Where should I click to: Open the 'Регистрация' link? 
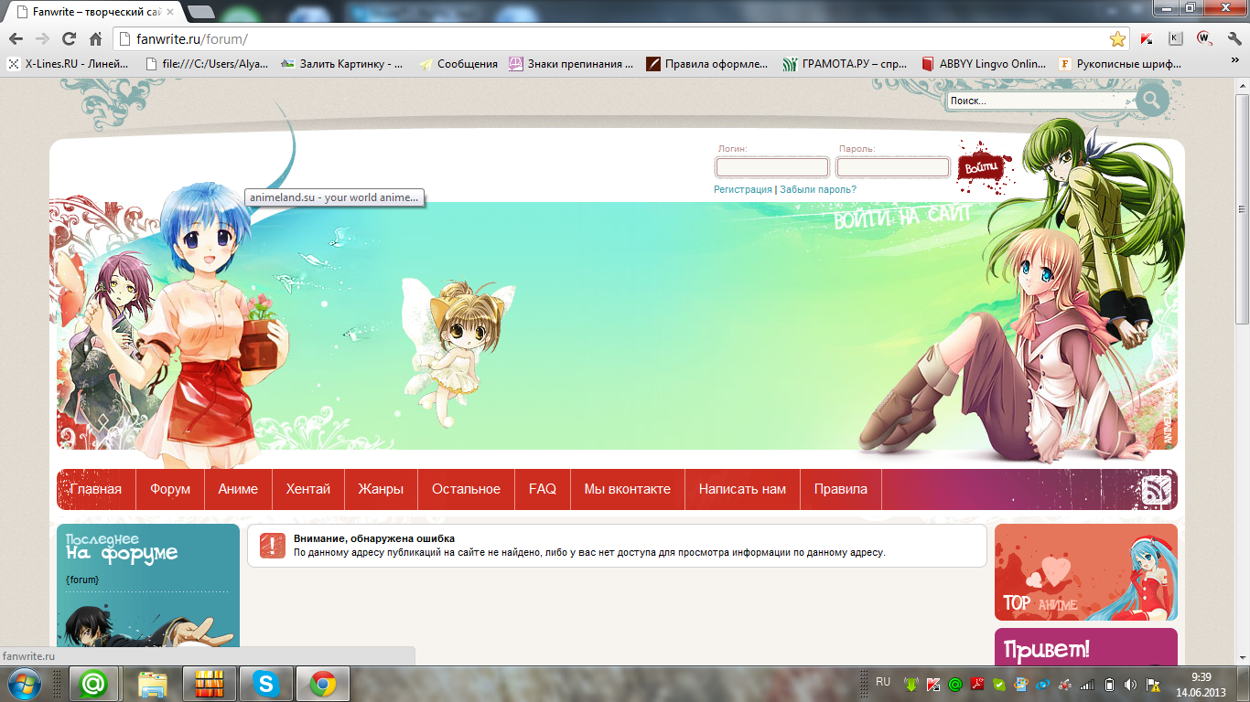[743, 190]
